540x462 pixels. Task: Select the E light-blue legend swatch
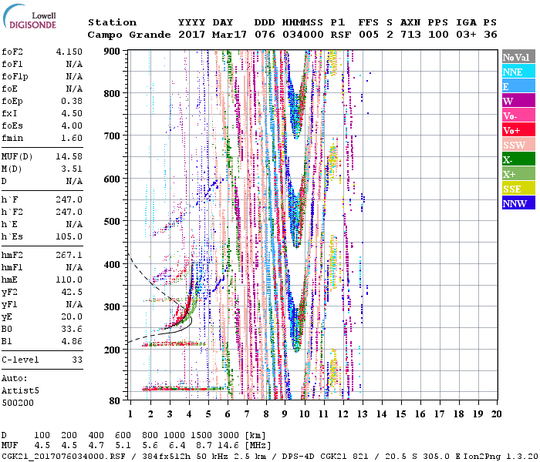click(x=518, y=86)
